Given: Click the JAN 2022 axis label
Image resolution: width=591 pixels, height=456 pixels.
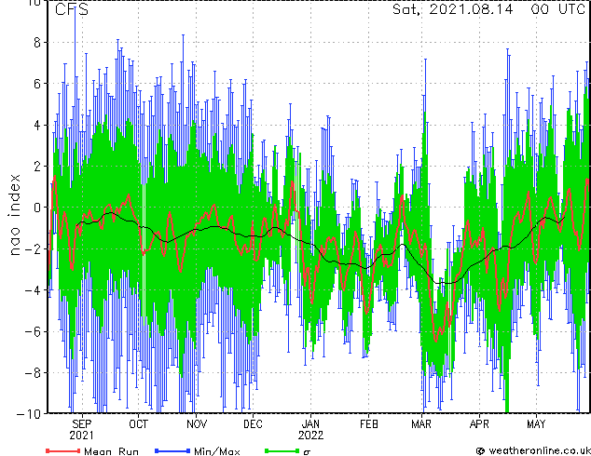Looking at the screenshot, I should pos(310,430).
